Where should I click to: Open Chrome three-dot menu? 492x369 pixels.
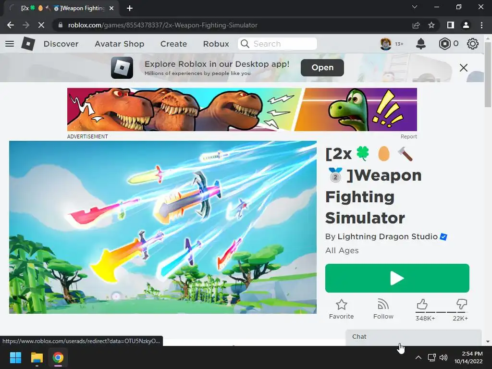coord(481,25)
